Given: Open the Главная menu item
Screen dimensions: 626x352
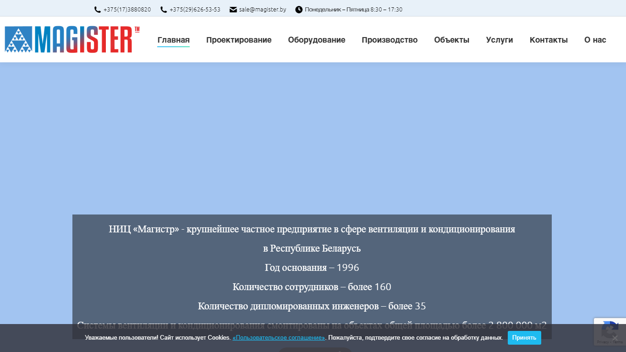Looking at the screenshot, I should [174, 40].
